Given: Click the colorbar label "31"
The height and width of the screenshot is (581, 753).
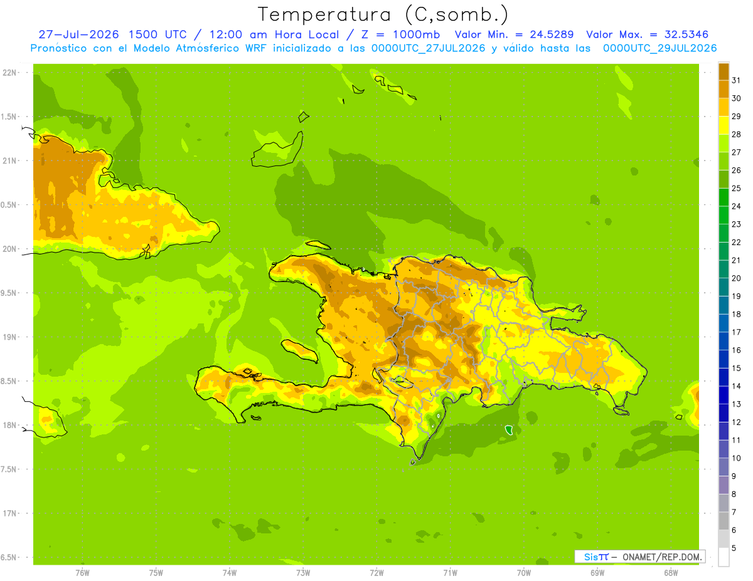Looking at the screenshot, I should tap(735, 80).
